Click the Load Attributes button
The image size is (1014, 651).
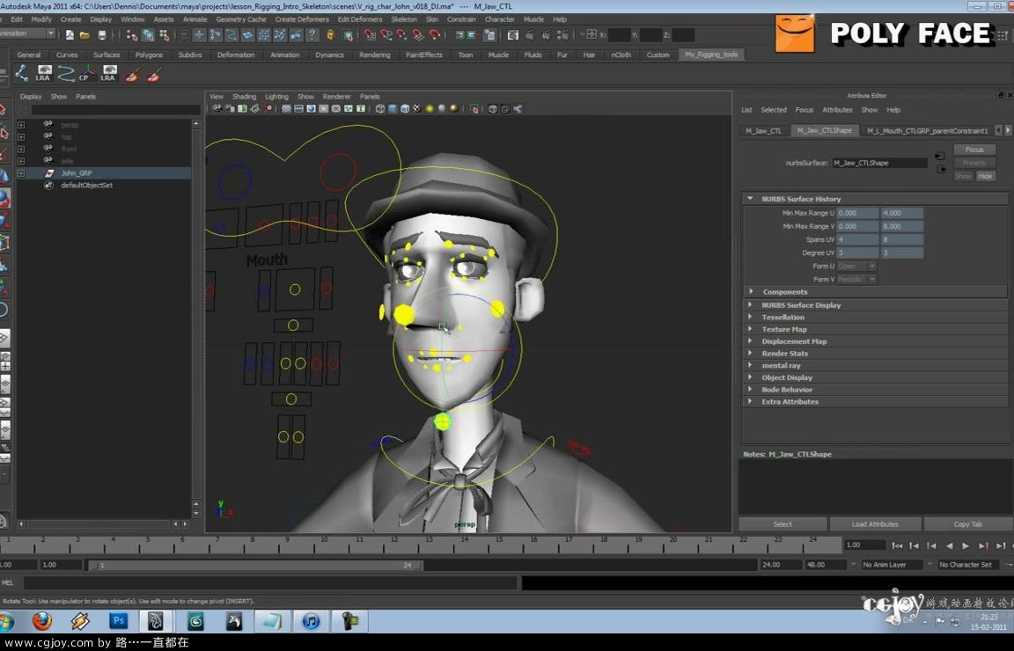tap(875, 524)
